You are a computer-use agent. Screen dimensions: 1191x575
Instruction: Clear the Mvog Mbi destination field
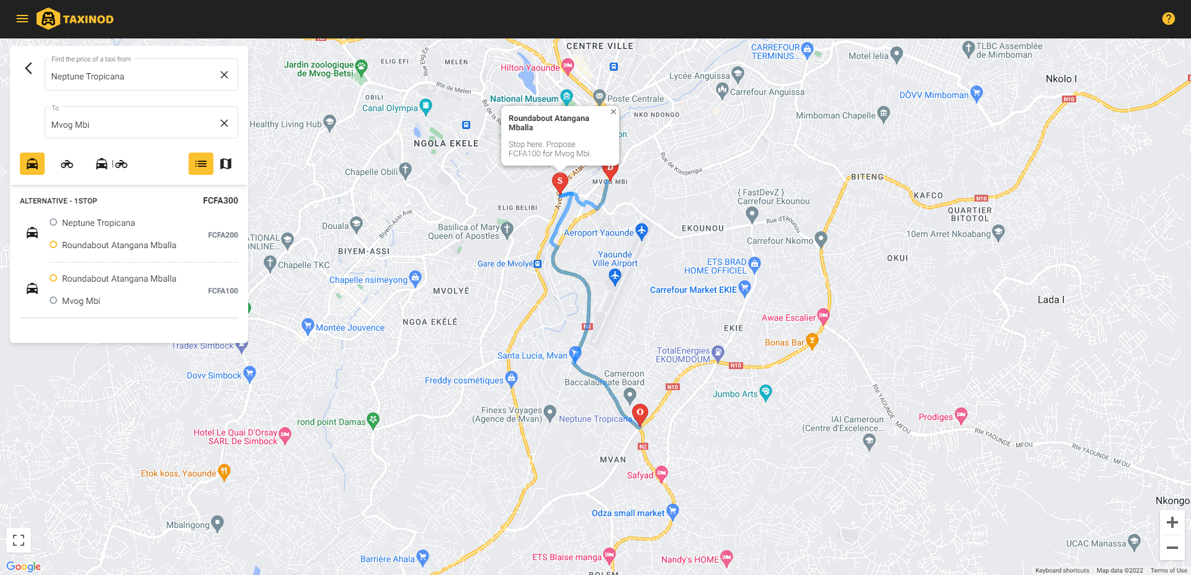[224, 123]
